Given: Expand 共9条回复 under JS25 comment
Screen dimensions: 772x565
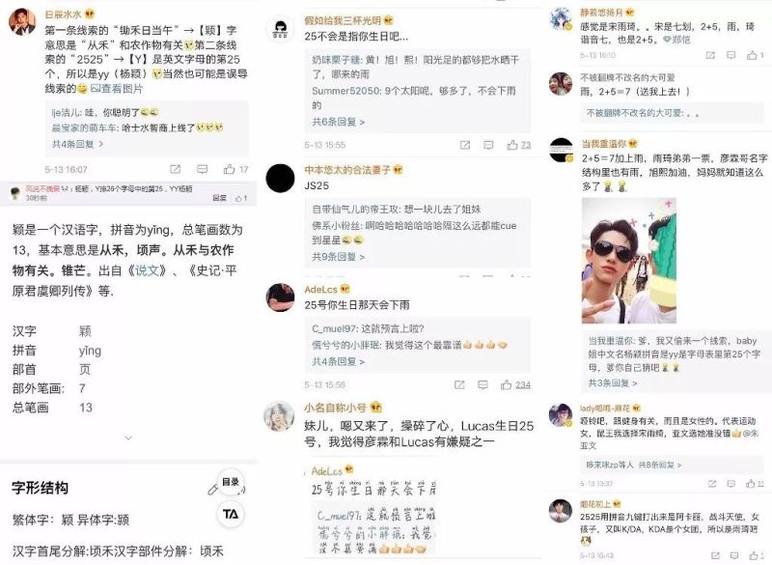Looking at the screenshot, I should pyautogui.click(x=339, y=257).
